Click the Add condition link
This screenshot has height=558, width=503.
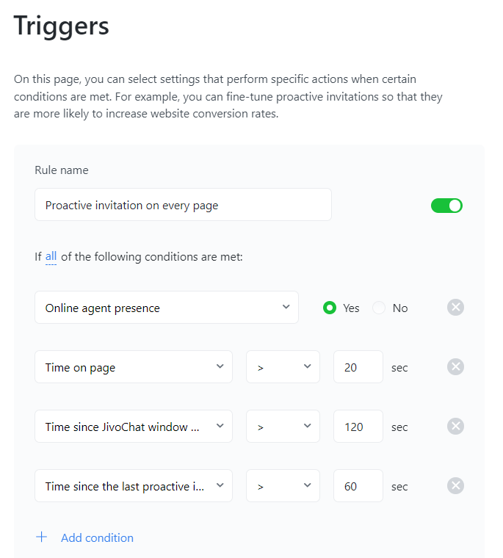pyautogui.click(x=97, y=537)
